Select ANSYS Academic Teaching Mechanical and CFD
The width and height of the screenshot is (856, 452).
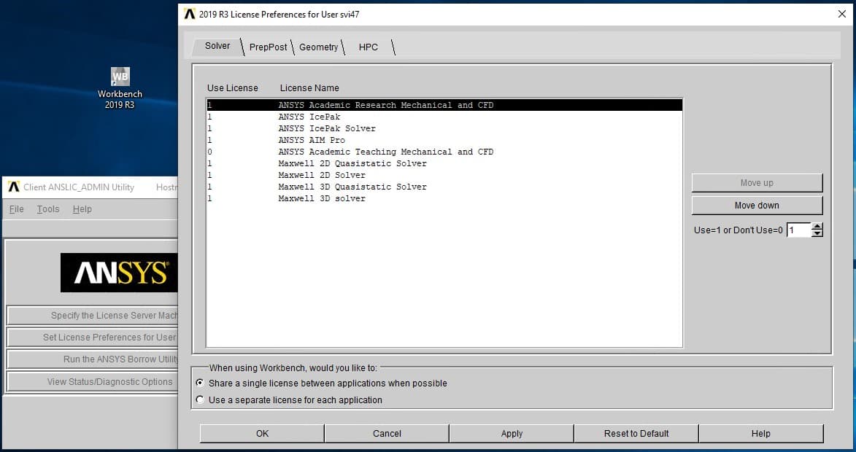[x=385, y=152]
